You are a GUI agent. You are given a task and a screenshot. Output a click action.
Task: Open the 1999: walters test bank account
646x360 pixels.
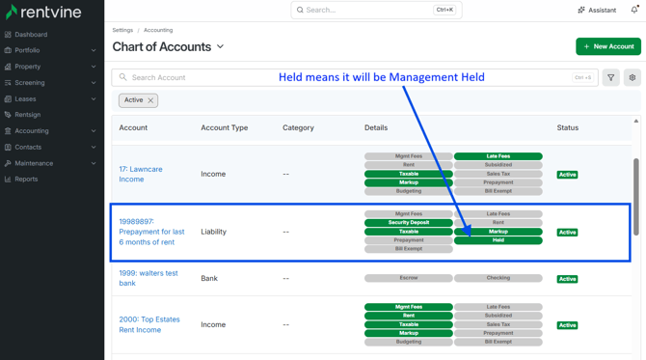148,278
